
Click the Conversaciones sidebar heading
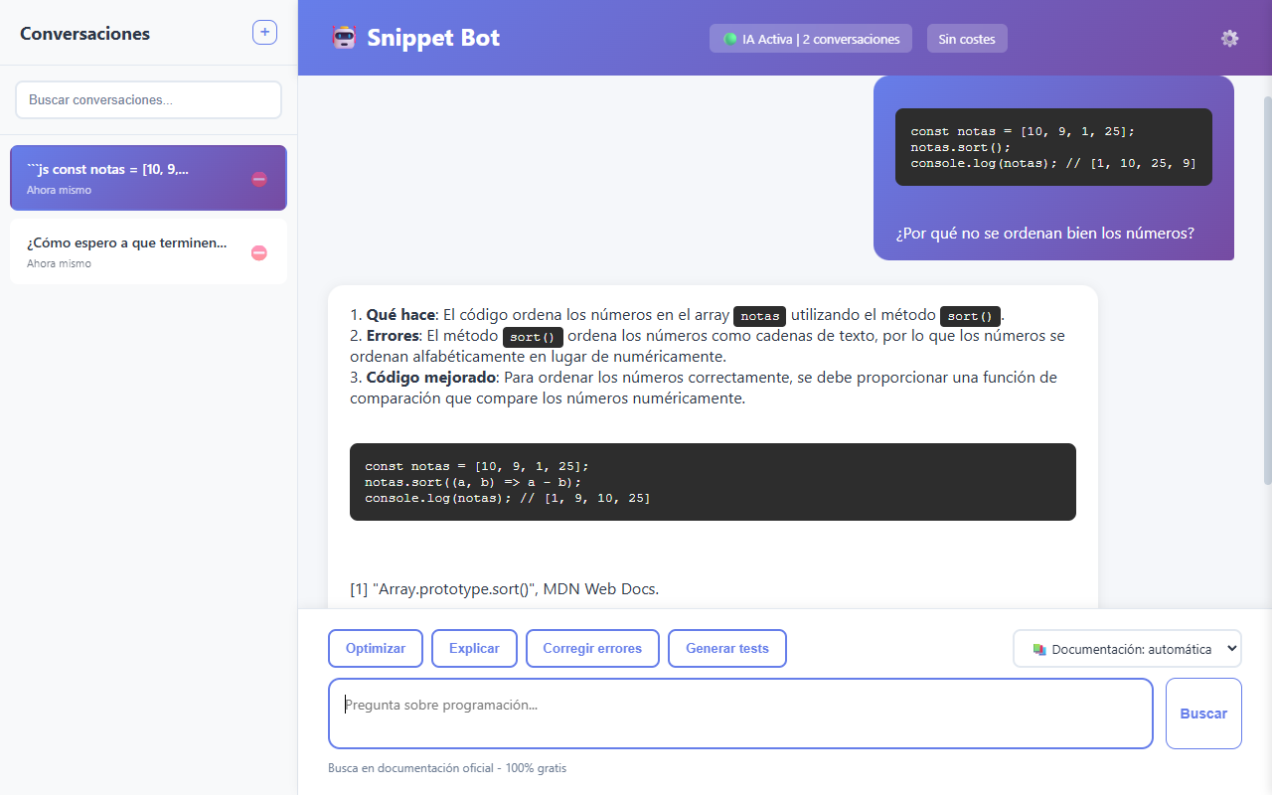click(84, 34)
